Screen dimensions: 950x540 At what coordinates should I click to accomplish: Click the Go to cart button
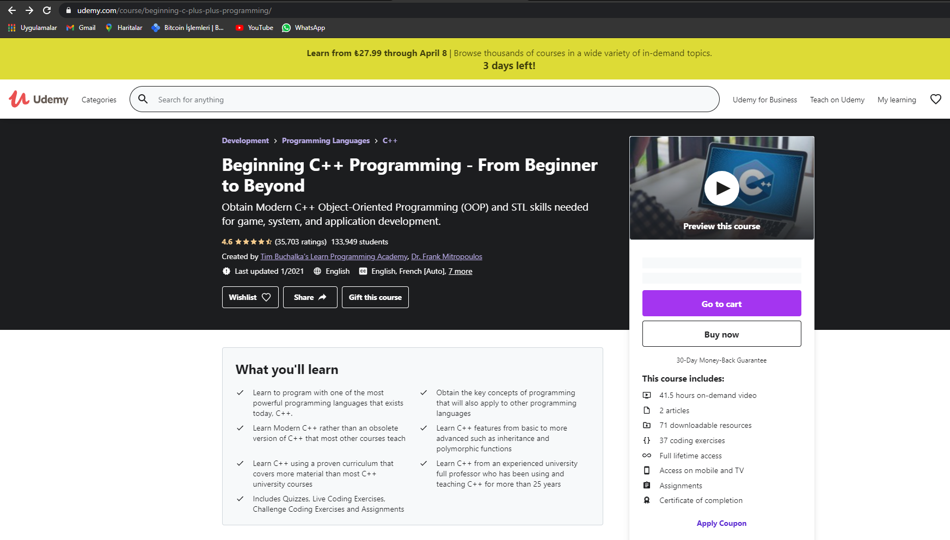click(722, 303)
